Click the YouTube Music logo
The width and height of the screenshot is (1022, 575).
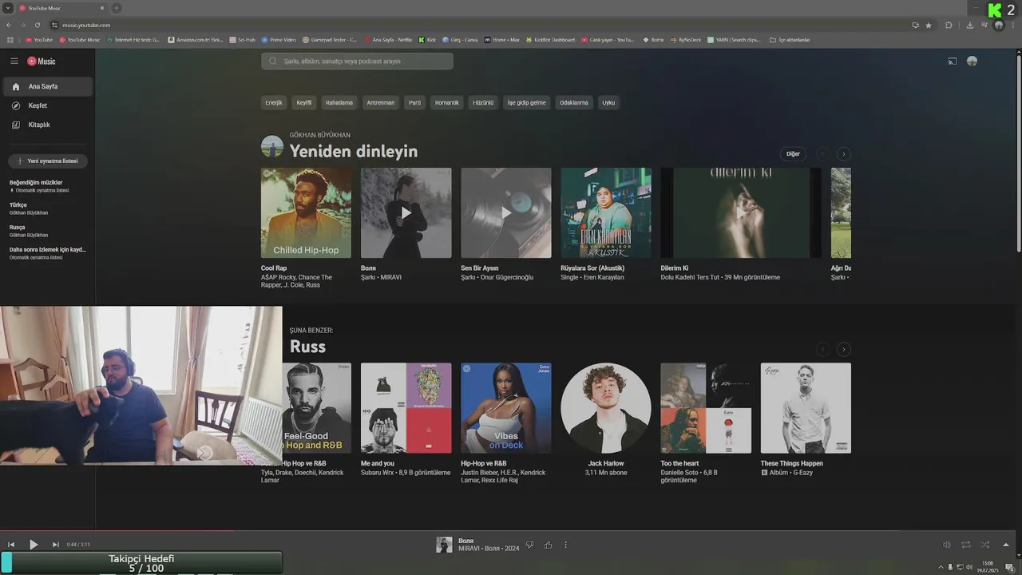(42, 61)
